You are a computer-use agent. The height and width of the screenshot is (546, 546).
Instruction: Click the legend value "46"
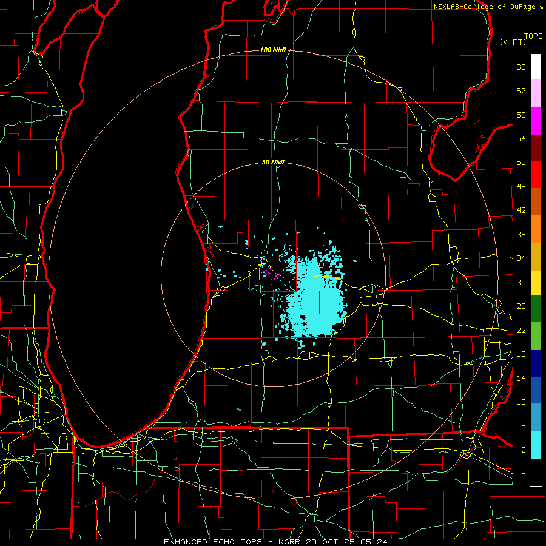click(521, 187)
